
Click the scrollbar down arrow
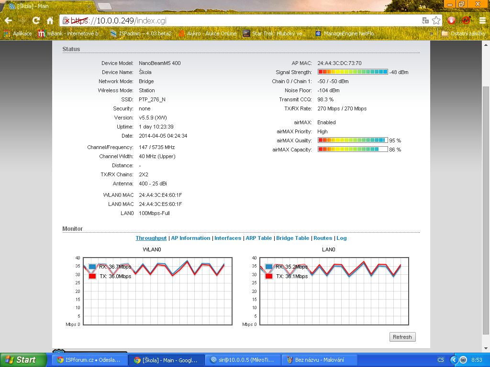pyautogui.click(x=486, y=348)
